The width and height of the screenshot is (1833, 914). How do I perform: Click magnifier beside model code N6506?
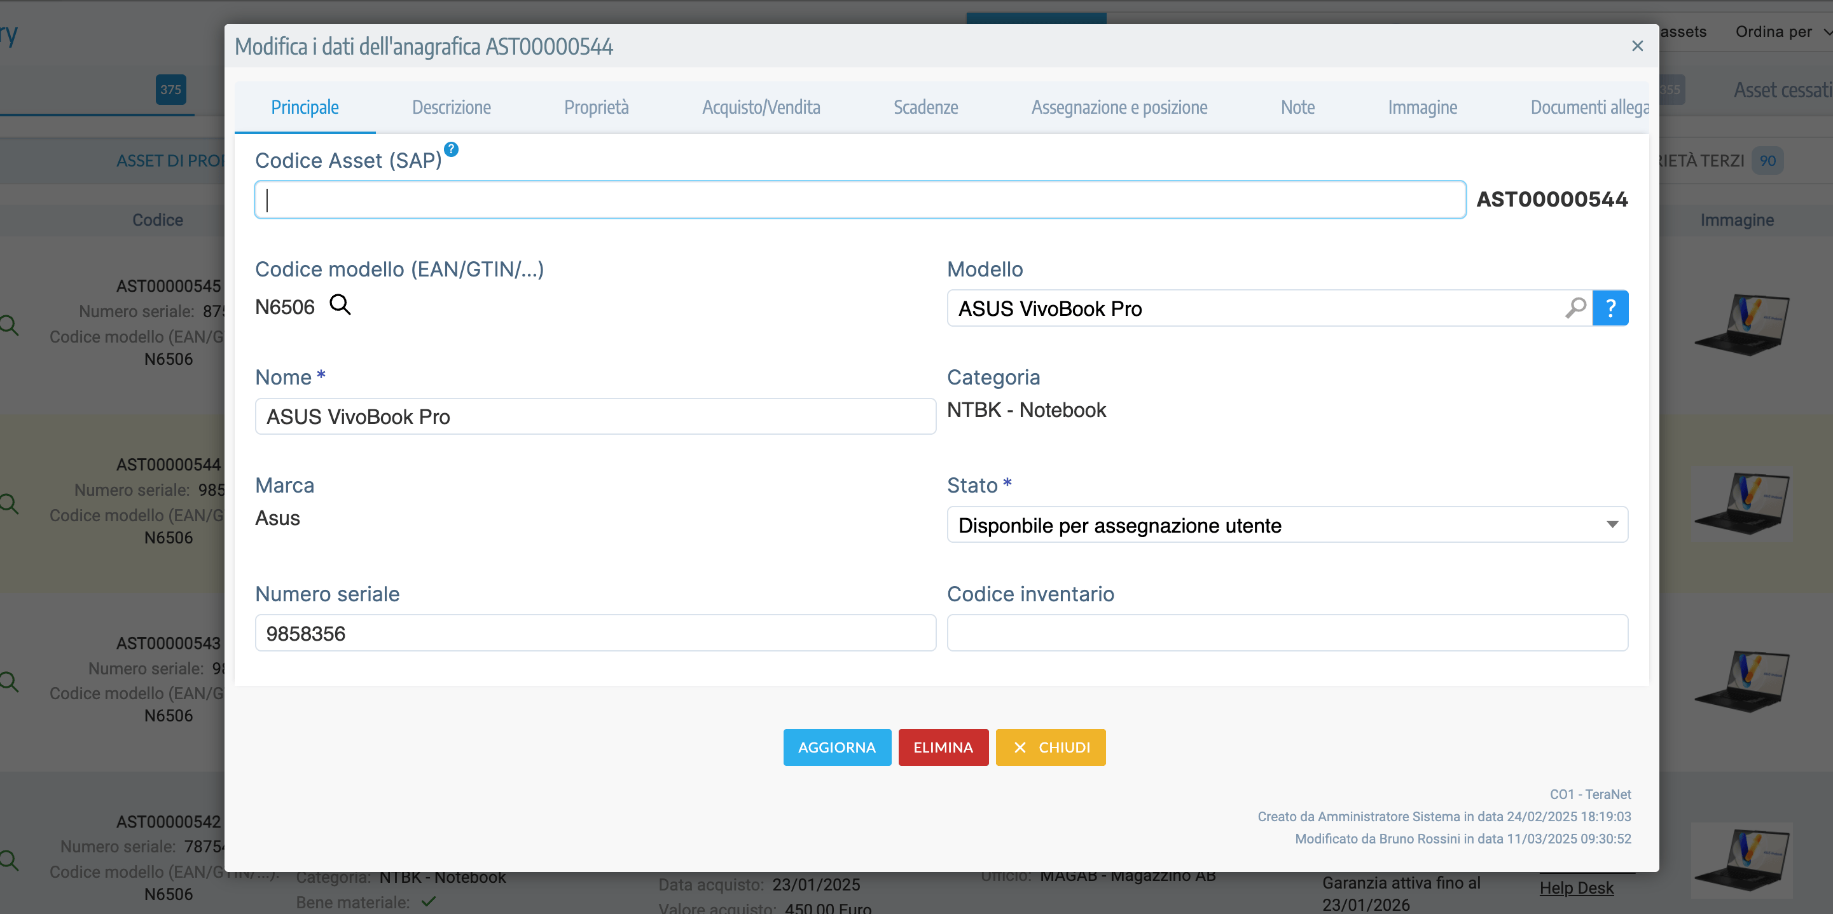(340, 305)
